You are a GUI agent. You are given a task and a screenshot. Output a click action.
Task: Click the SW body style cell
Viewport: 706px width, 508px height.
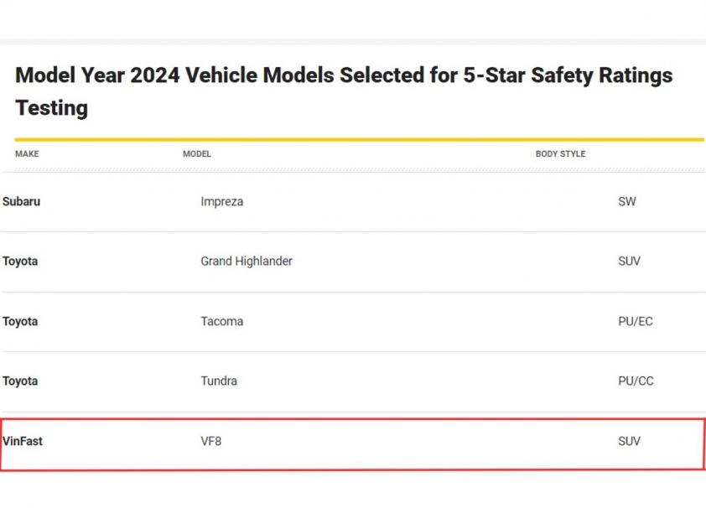626,202
